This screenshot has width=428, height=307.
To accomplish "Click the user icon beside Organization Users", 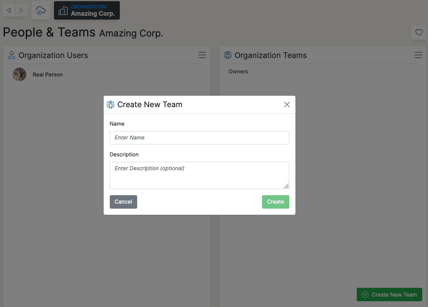I will (x=11, y=55).
